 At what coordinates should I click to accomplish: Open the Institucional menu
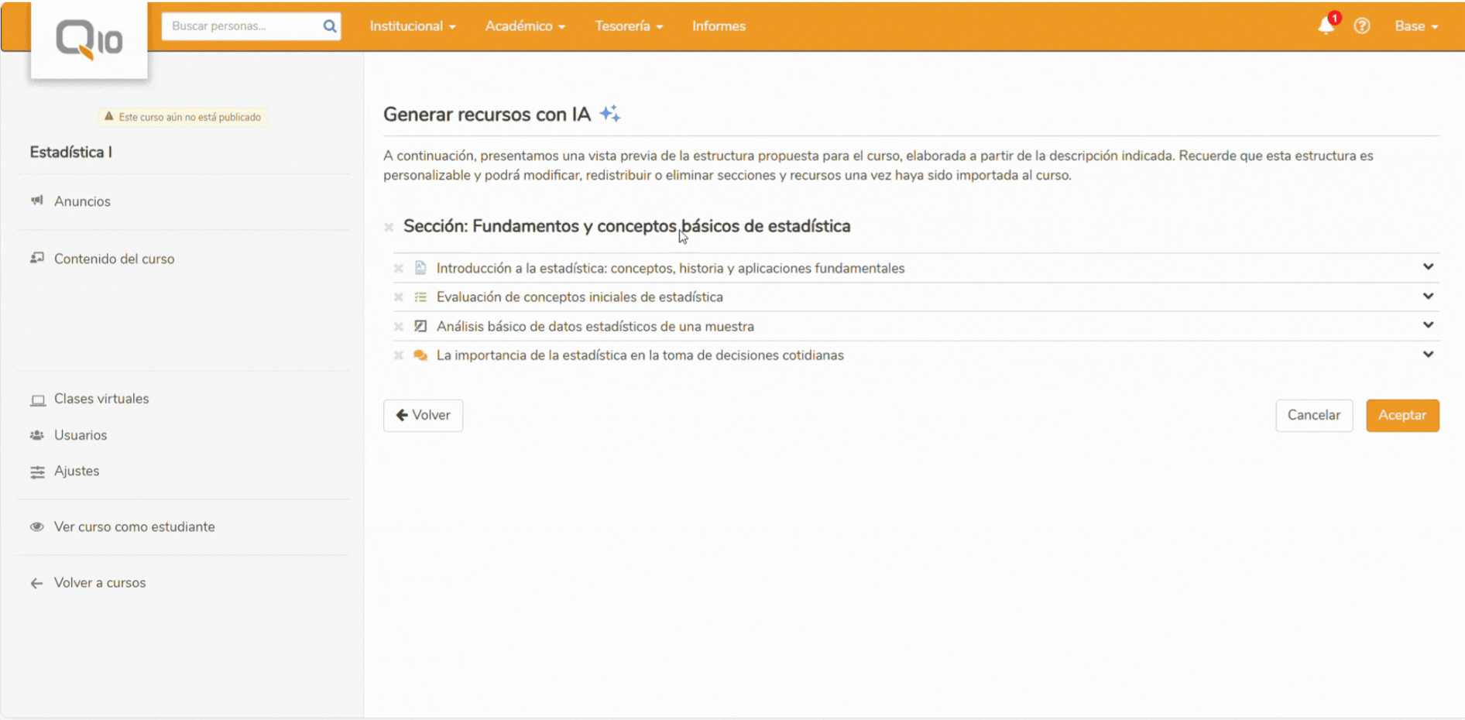point(412,26)
